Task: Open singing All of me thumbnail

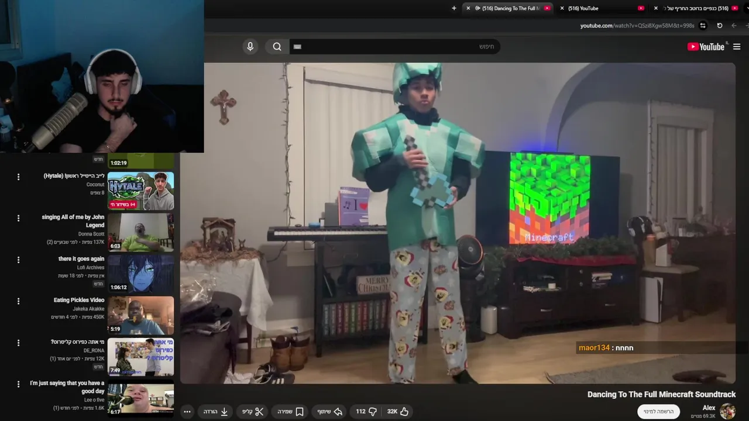Action: 140,232
